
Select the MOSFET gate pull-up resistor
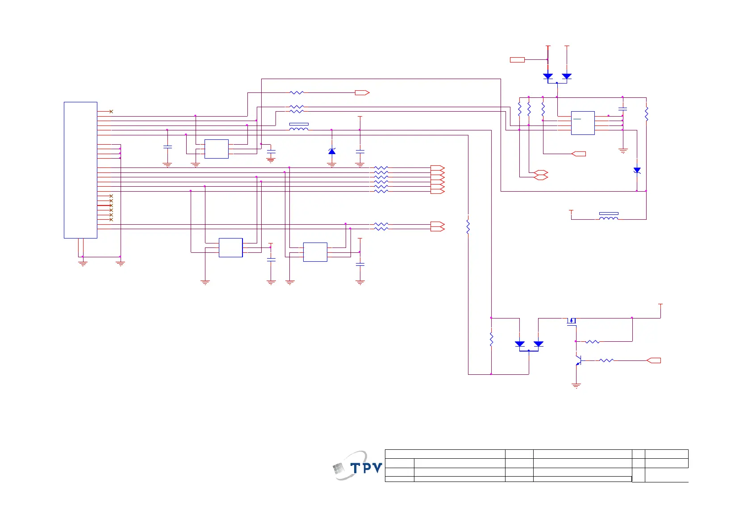pos(592,342)
